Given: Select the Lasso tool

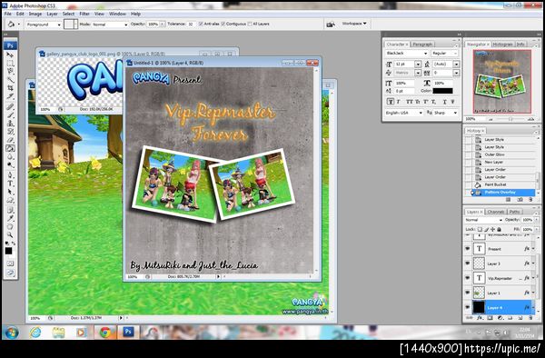Looking at the screenshot, I should coord(10,72).
